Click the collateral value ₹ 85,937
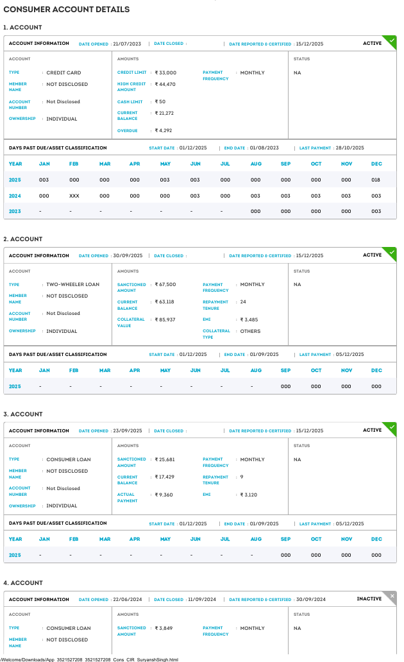Image resolution: width=404 pixels, height=662 pixels. coord(165,319)
